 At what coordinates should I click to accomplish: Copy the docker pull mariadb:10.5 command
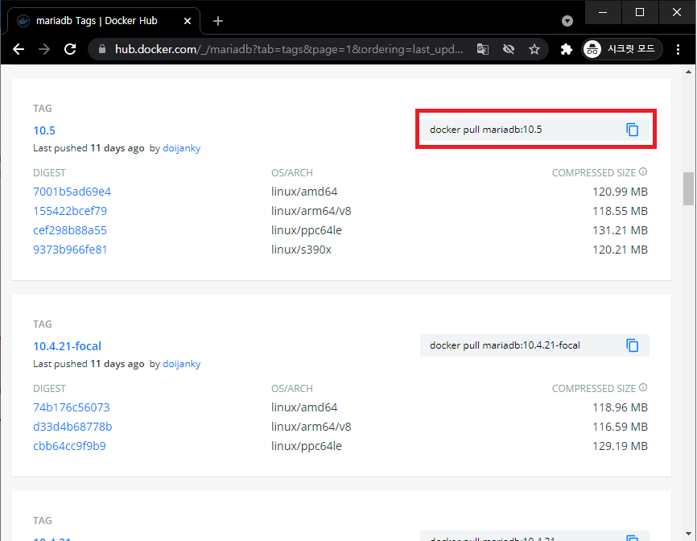tap(632, 130)
